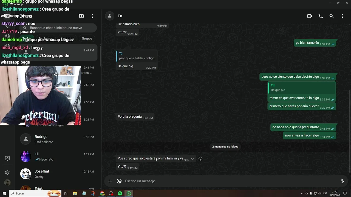Click the Windows taskbar Buscar search box
The image size is (351, 197).
(x=35, y=193)
